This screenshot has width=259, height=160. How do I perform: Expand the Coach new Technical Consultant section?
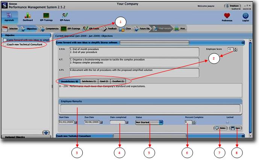[243, 136]
